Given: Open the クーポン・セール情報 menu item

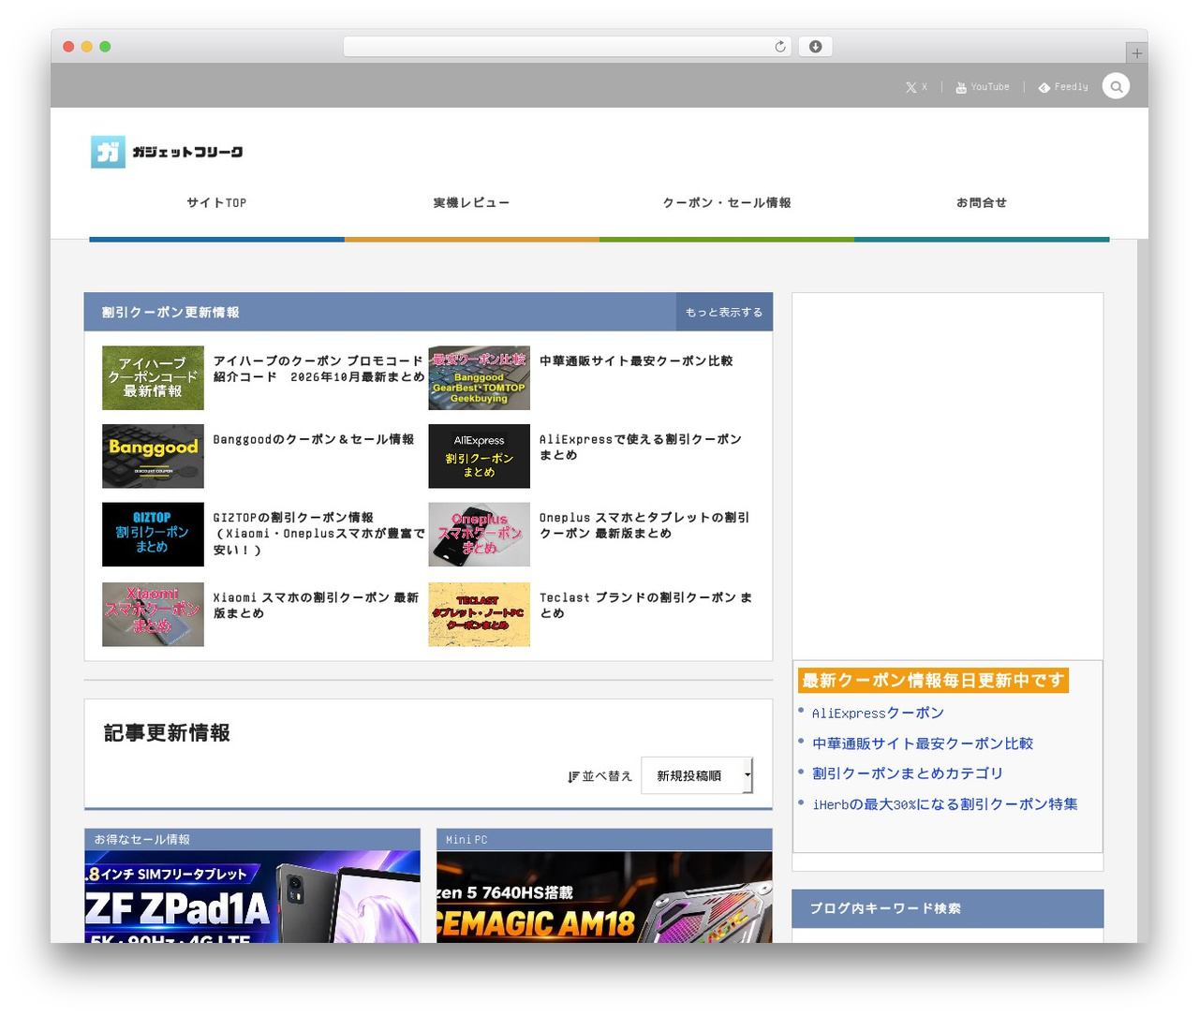Looking at the screenshot, I should 727,202.
